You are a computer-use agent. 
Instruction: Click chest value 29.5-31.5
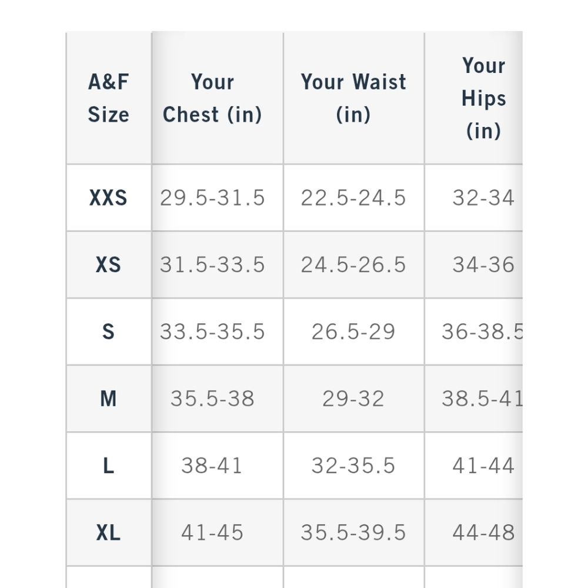[x=213, y=198]
